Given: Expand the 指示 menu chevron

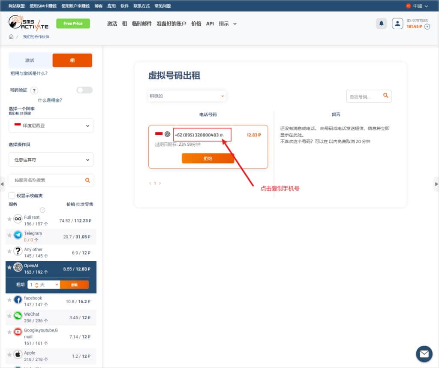Looking at the screenshot, I should click(x=235, y=24).
